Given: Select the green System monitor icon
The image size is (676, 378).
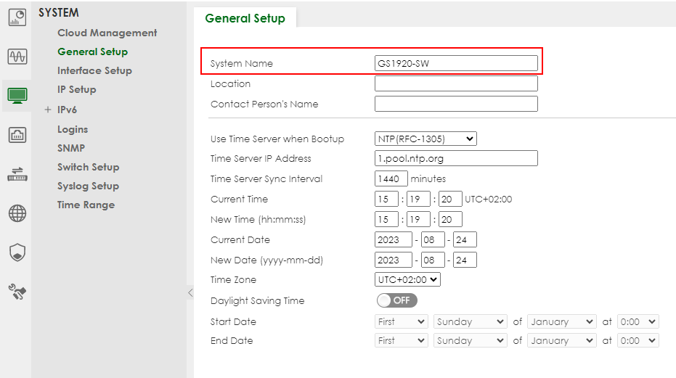Looking at the screenshot, I should [x=17, y=95].
